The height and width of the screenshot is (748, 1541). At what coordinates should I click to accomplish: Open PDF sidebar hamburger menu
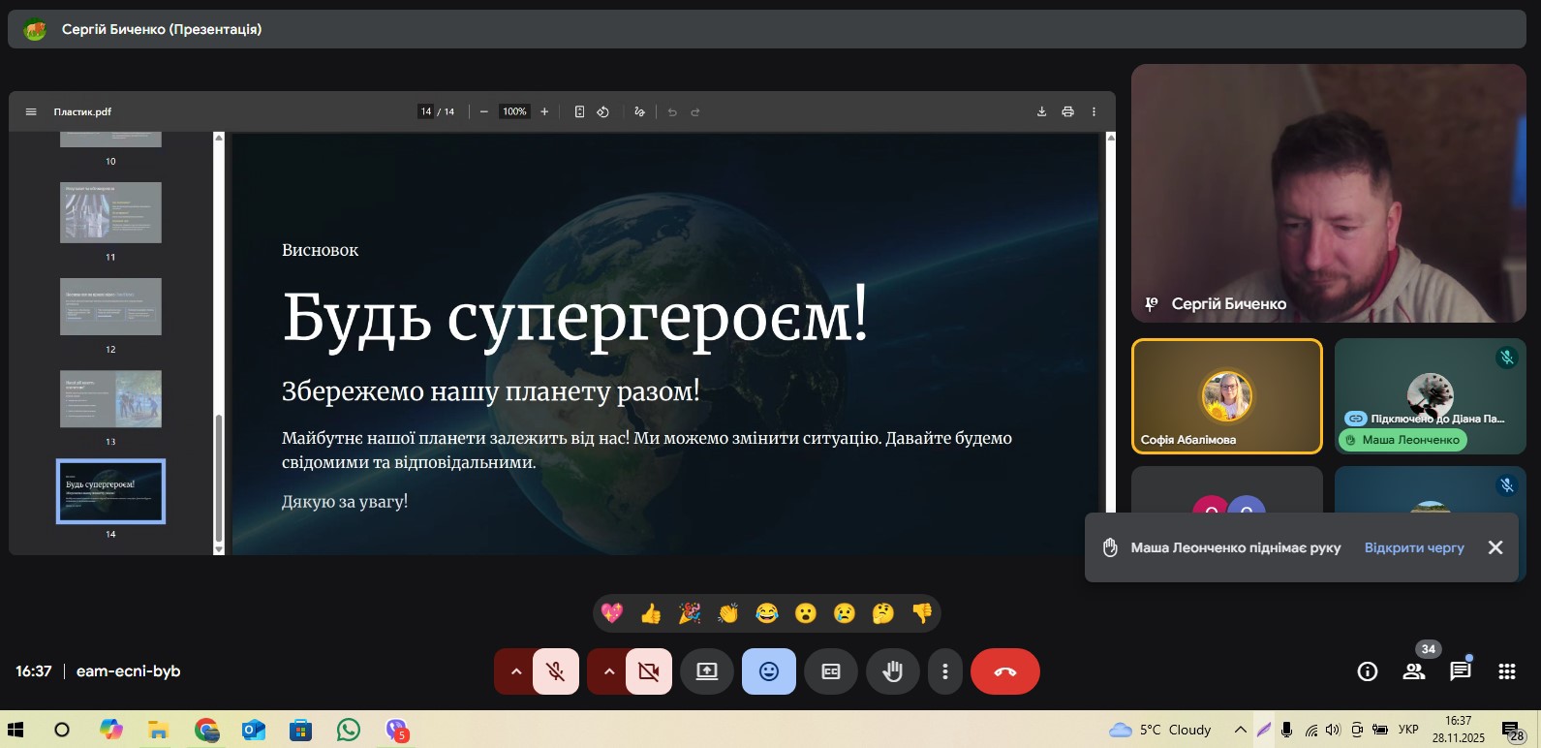[x=31, y=111]
